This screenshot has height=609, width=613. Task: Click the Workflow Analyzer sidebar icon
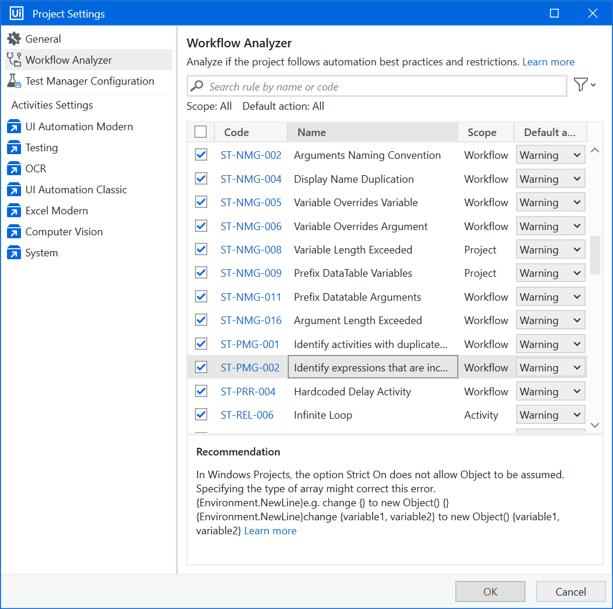[14, 60]
